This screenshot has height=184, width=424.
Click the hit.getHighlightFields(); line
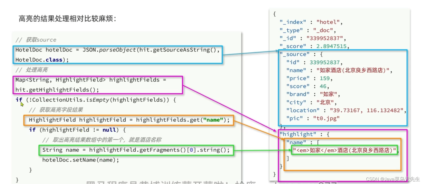[57, 90]
